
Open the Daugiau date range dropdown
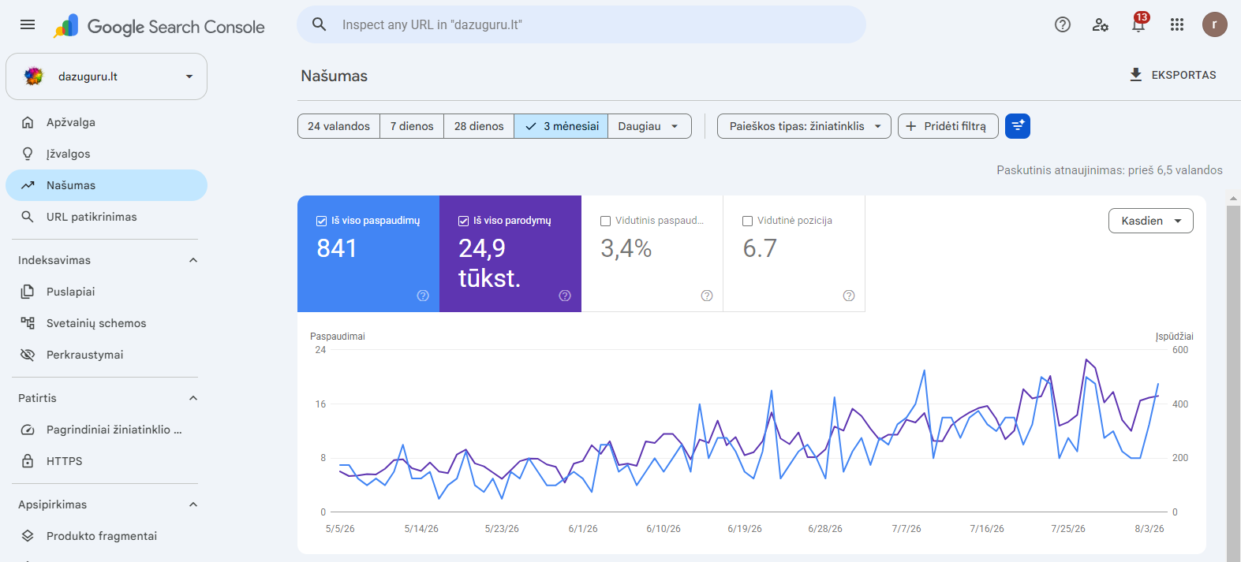[x=649, y=126]
